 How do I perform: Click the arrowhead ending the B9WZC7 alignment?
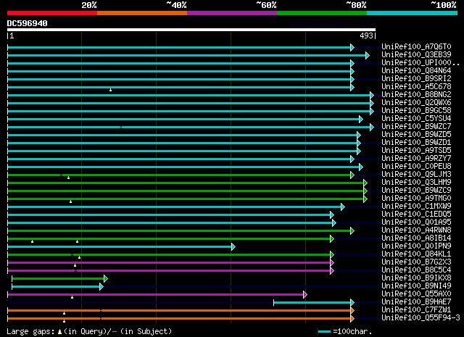[x=372, y=128]
